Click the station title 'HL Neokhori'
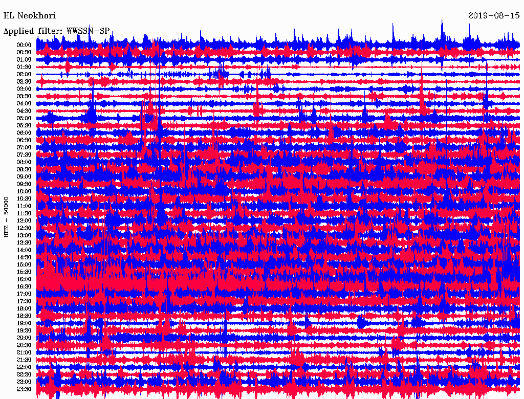This screenshot has width=524, height=399. tap(29, 16)
